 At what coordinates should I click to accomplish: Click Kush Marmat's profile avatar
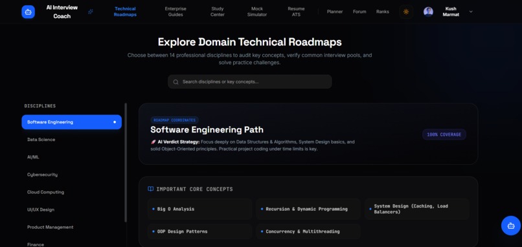point(428,12)
